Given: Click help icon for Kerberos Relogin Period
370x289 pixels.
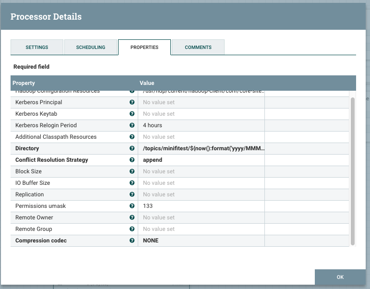Looking at the screenshot, I should 132,125.
